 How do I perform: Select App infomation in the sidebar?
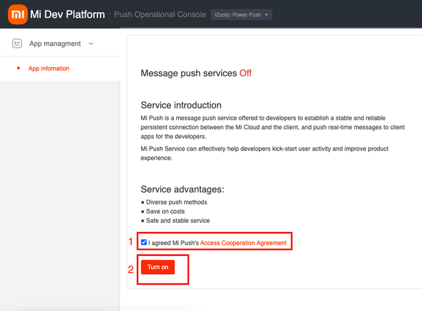click(x=49, y=68)
